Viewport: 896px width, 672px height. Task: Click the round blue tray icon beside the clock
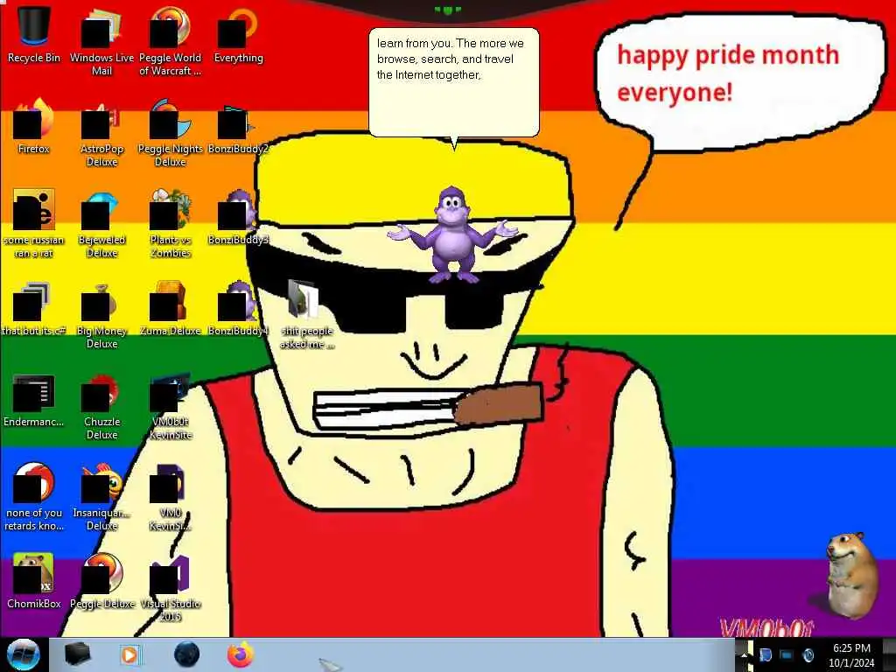click(808, 654)
